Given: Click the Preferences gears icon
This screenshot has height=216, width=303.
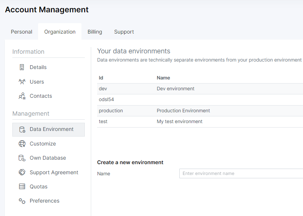Looking at the screenshot, I should [x=22, y=201].
